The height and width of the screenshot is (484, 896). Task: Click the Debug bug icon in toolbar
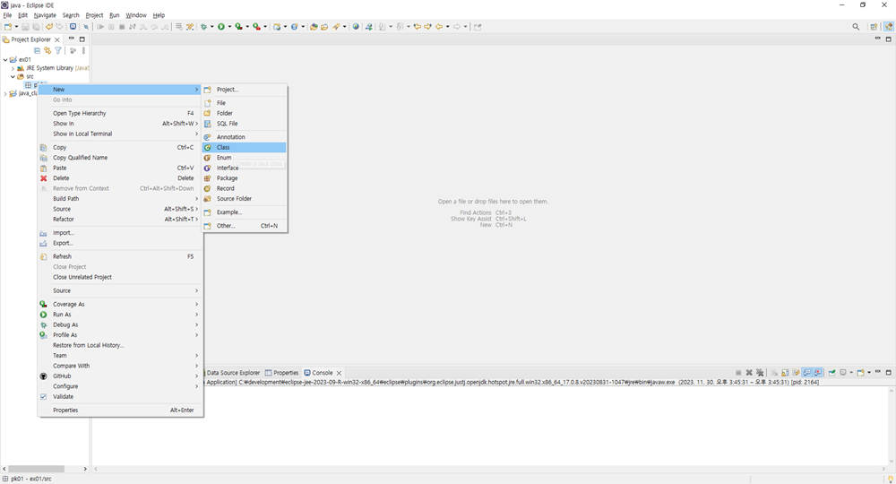(x=202, y=27)
